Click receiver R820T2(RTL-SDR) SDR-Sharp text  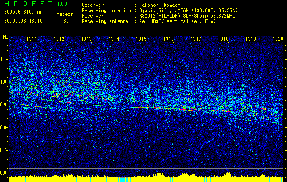tap(187, 16)
